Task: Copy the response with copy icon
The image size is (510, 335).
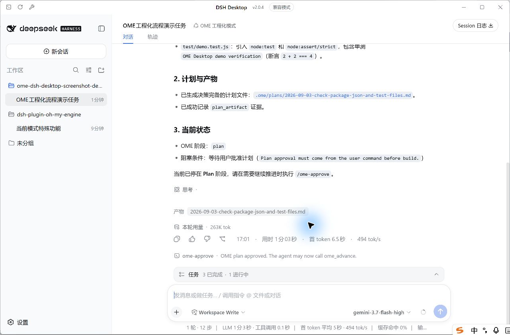Action: click(x=177, y=239)
